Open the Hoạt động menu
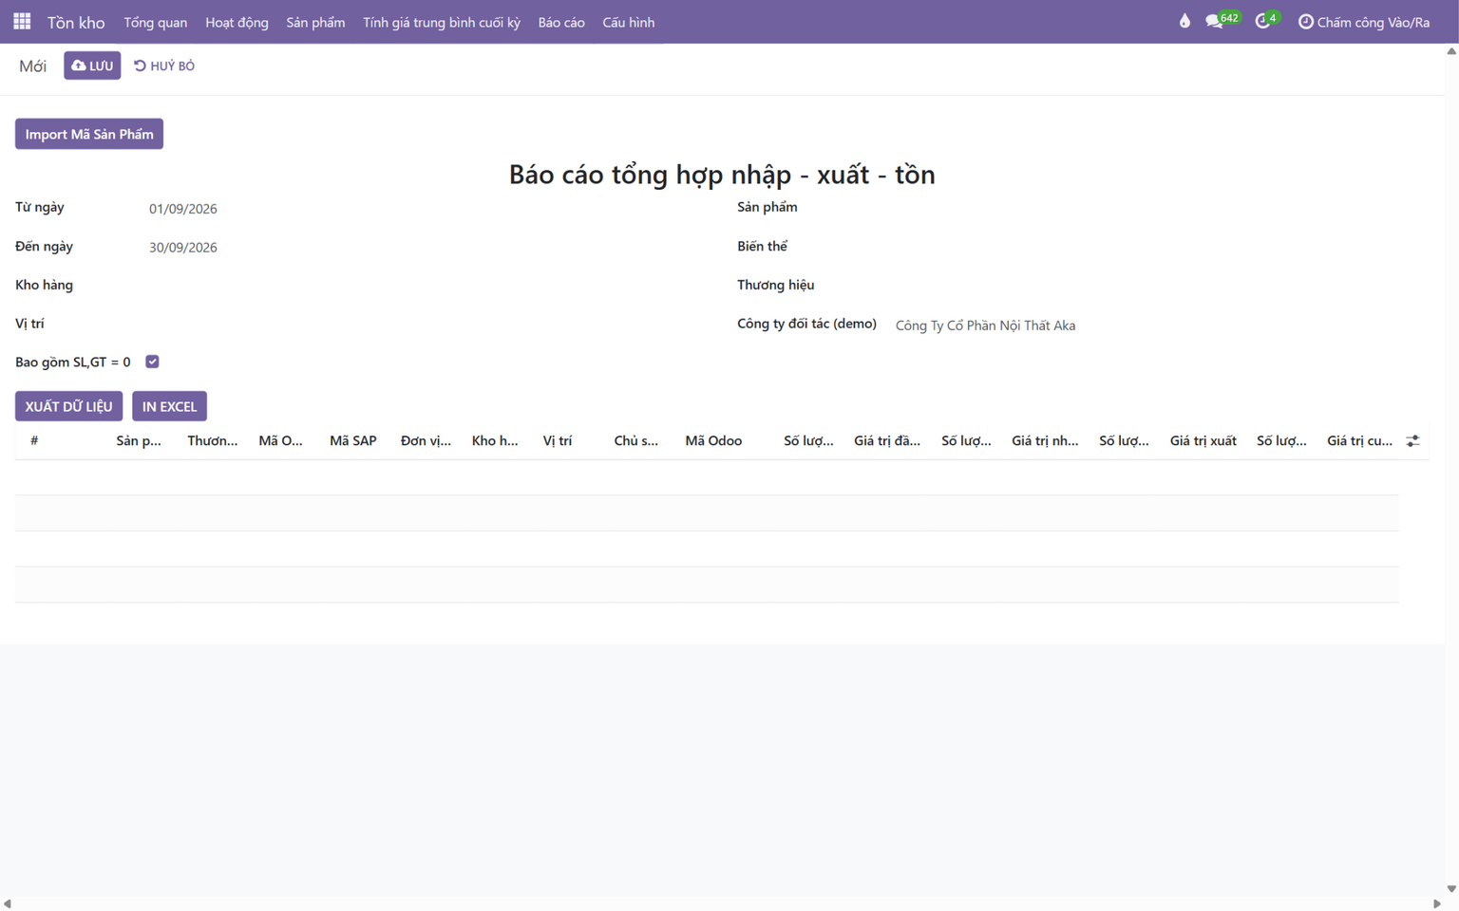 click(237, 22)
